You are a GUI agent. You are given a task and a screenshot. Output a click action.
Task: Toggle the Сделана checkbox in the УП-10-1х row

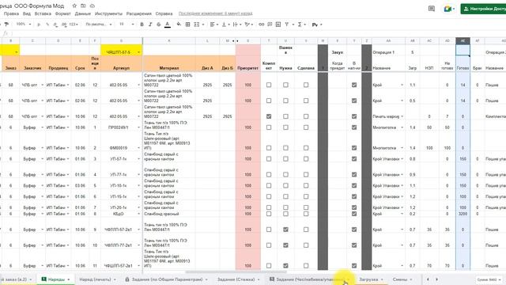point(306,185)
